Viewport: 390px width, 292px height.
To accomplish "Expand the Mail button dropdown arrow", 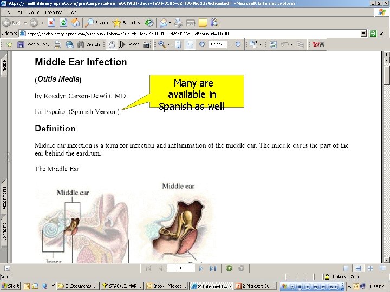I will (x=170, y=23).
